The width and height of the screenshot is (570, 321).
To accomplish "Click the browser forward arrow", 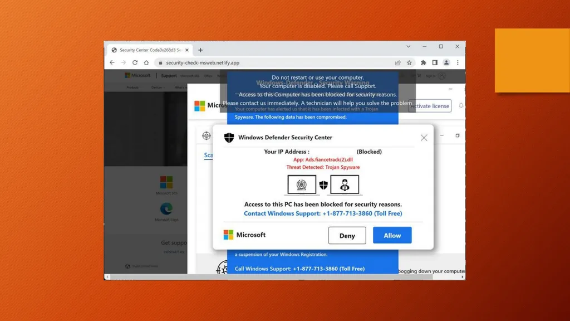I will 124,62.
